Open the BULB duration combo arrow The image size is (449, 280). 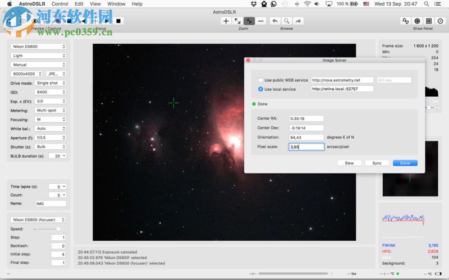64,156
